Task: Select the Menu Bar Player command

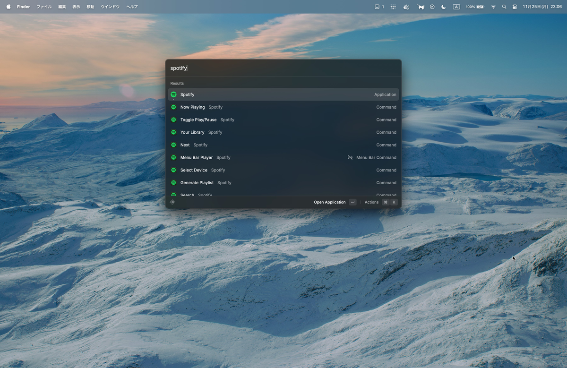Action: point(283,157)
